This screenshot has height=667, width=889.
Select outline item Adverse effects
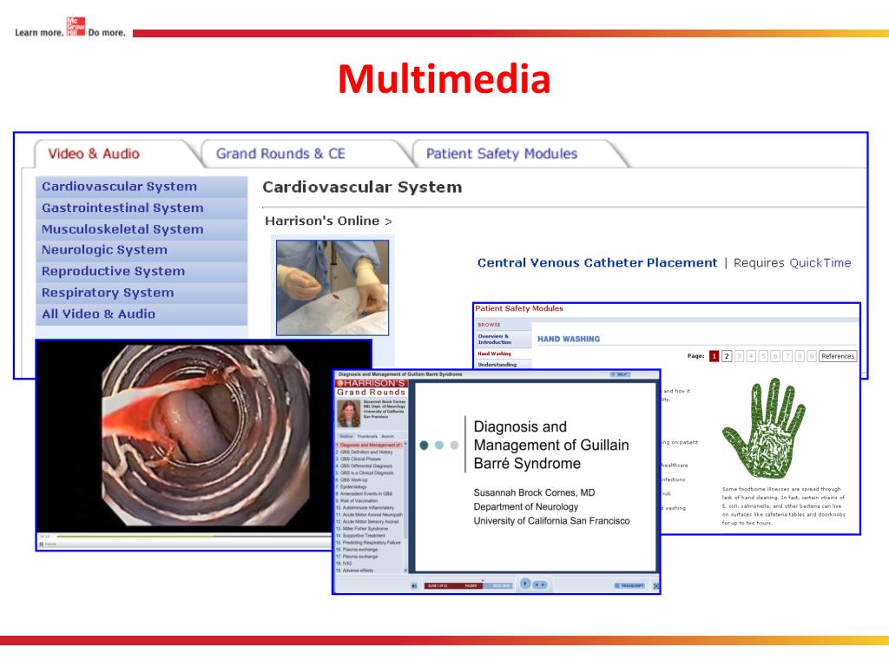coord(354,571)
